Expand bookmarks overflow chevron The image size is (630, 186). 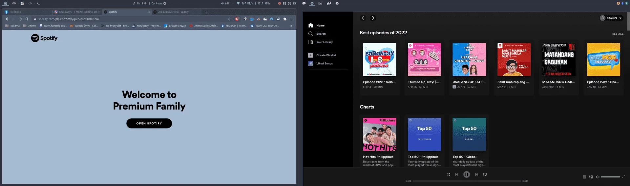(x=291, y=26)
